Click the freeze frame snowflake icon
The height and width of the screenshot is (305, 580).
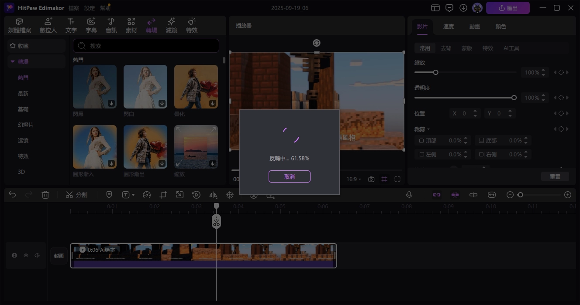pos(229,195)
